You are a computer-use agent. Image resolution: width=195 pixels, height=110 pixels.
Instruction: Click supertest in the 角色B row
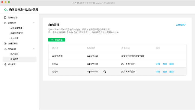(92, 72)
